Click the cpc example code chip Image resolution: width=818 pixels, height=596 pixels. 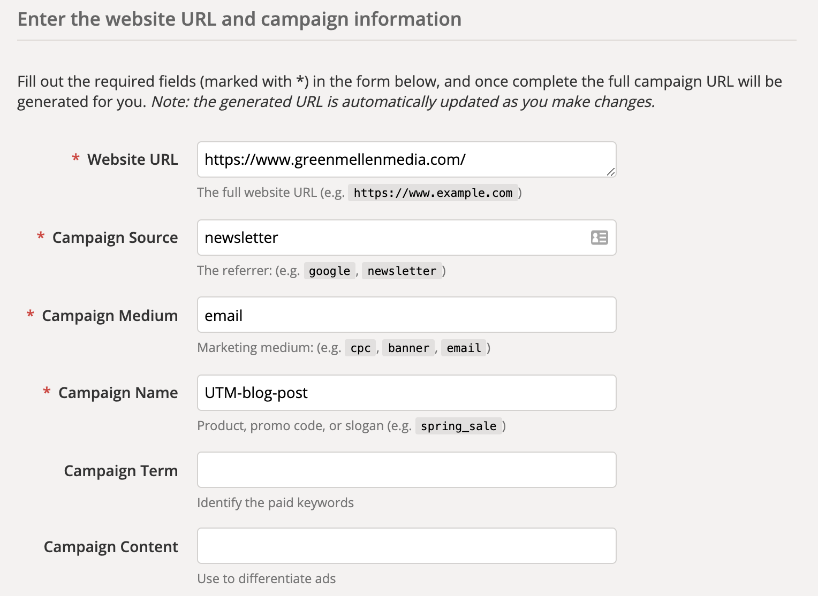pyautogui.click(x=360, y=348)
